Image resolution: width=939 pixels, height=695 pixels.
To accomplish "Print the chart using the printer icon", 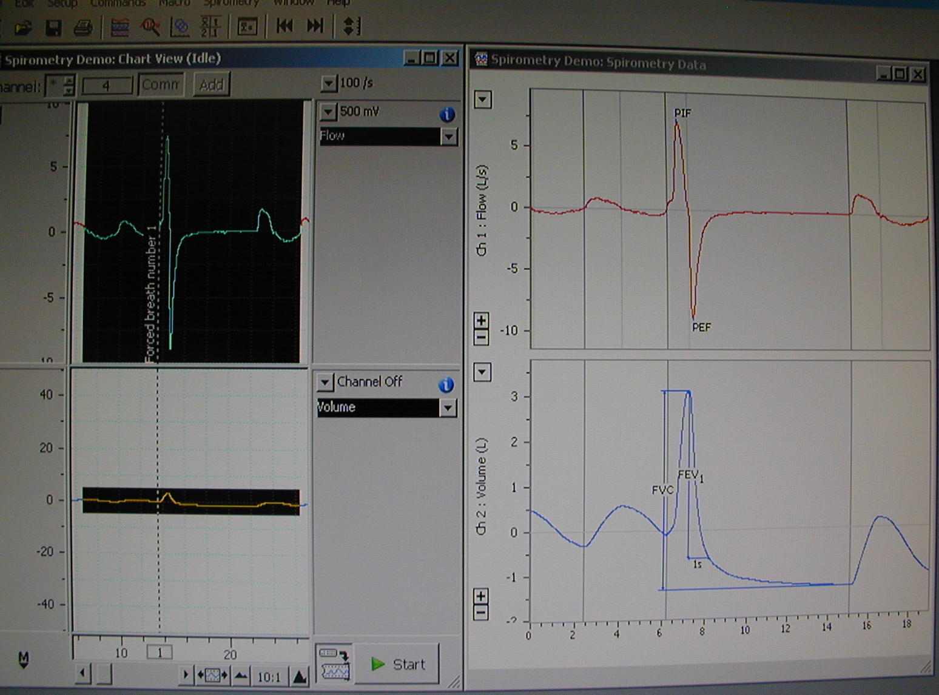I will click(82, 27).
